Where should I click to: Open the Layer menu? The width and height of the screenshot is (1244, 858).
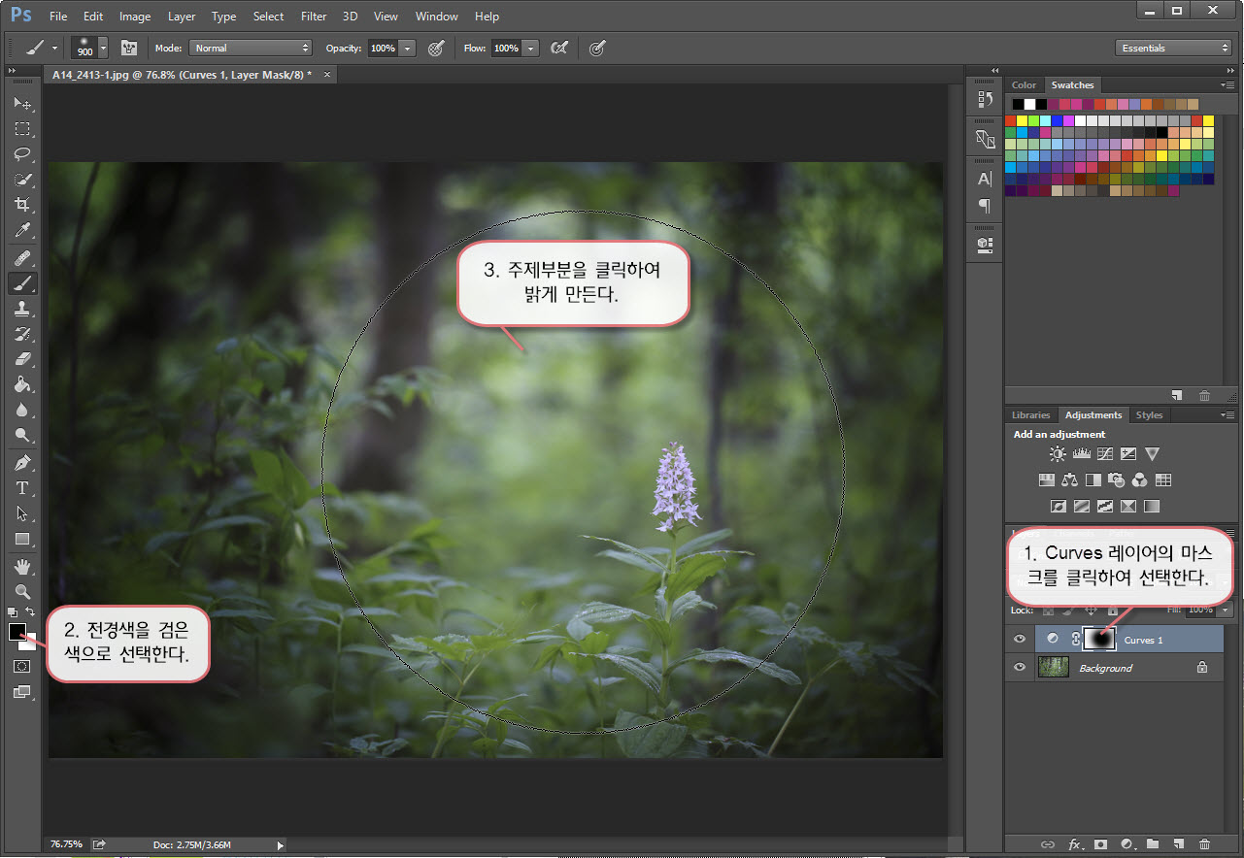(x=181, y=16)
